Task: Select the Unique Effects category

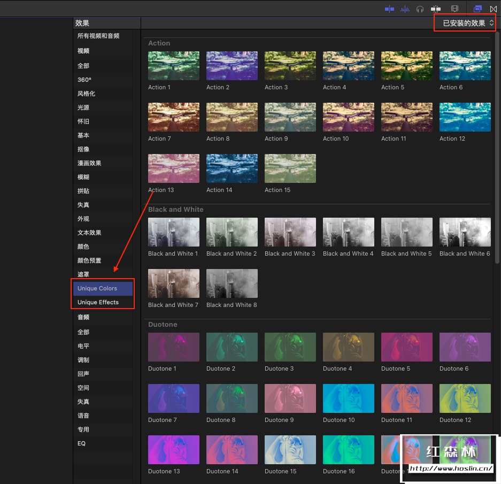Action: pos(103,302)
